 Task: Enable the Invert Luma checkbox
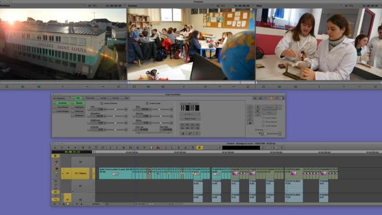point(147,103)
